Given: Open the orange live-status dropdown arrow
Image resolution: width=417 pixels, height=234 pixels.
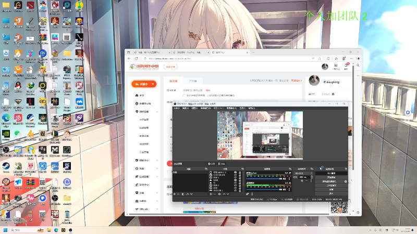Looking at the screenshot, I should [x=153, y=84].
